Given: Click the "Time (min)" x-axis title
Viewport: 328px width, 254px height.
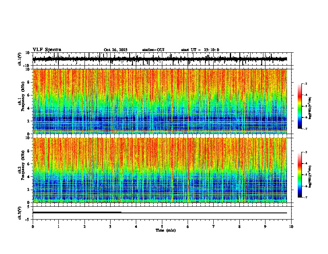Looking at the screenshot, I should click(x=166, y=230).
